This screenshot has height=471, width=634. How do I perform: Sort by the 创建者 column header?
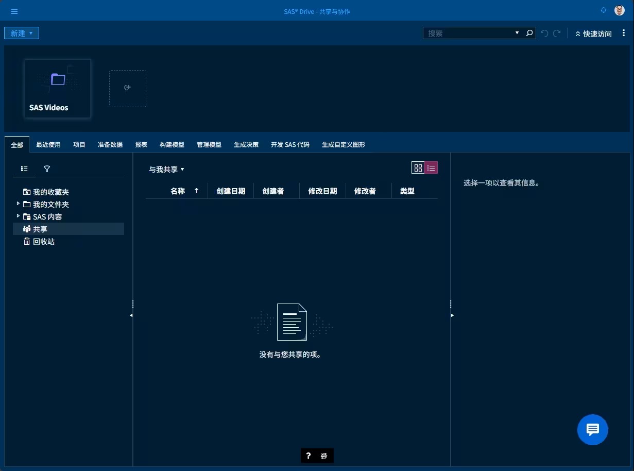(x=273, y=191)
